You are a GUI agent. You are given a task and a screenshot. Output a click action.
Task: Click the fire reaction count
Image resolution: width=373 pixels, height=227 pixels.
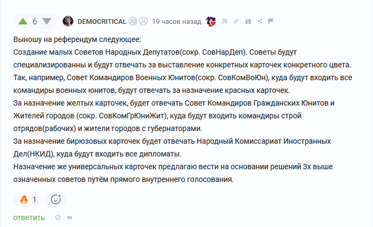click(35, 199)
